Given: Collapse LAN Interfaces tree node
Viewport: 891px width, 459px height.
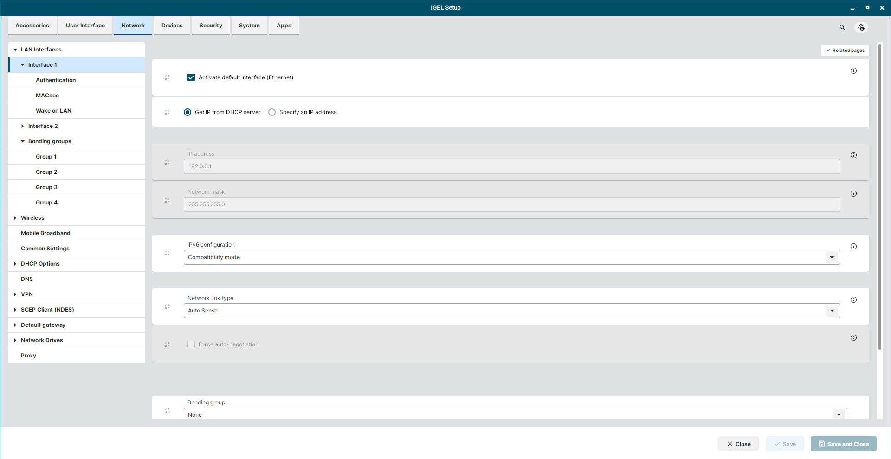Looking at the screenshot, I should (15, 50).
